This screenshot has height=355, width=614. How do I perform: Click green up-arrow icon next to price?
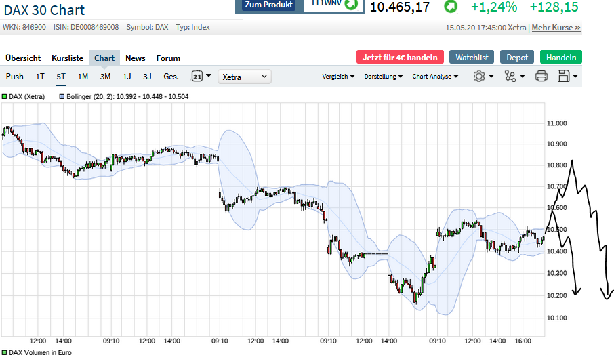pos(451,7)
